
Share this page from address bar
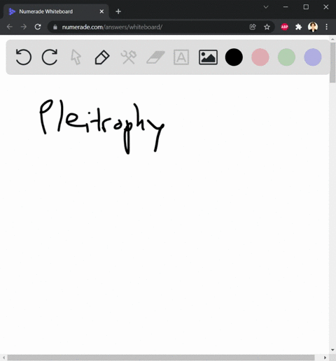click(253, 27)
